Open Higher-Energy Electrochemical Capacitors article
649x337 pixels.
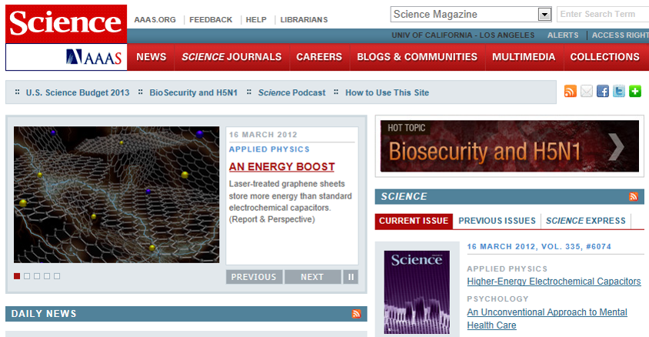tap(554, 282)
